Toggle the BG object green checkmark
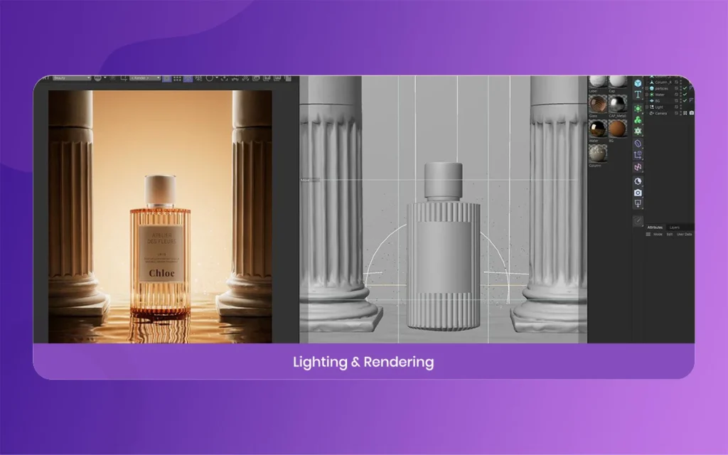 685,100
